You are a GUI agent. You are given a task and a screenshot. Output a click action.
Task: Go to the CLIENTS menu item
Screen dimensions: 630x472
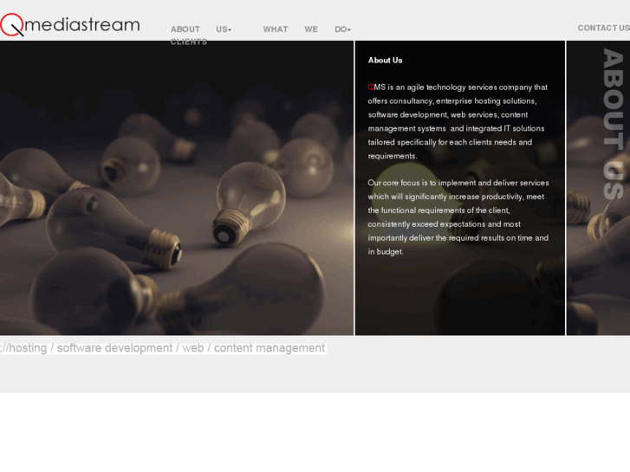(188, 42)
